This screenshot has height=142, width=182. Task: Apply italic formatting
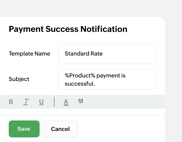[x=26, y=102]
